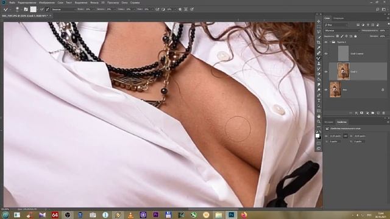Select the highlighted Brush tool
390x219 pixels.
319,58
